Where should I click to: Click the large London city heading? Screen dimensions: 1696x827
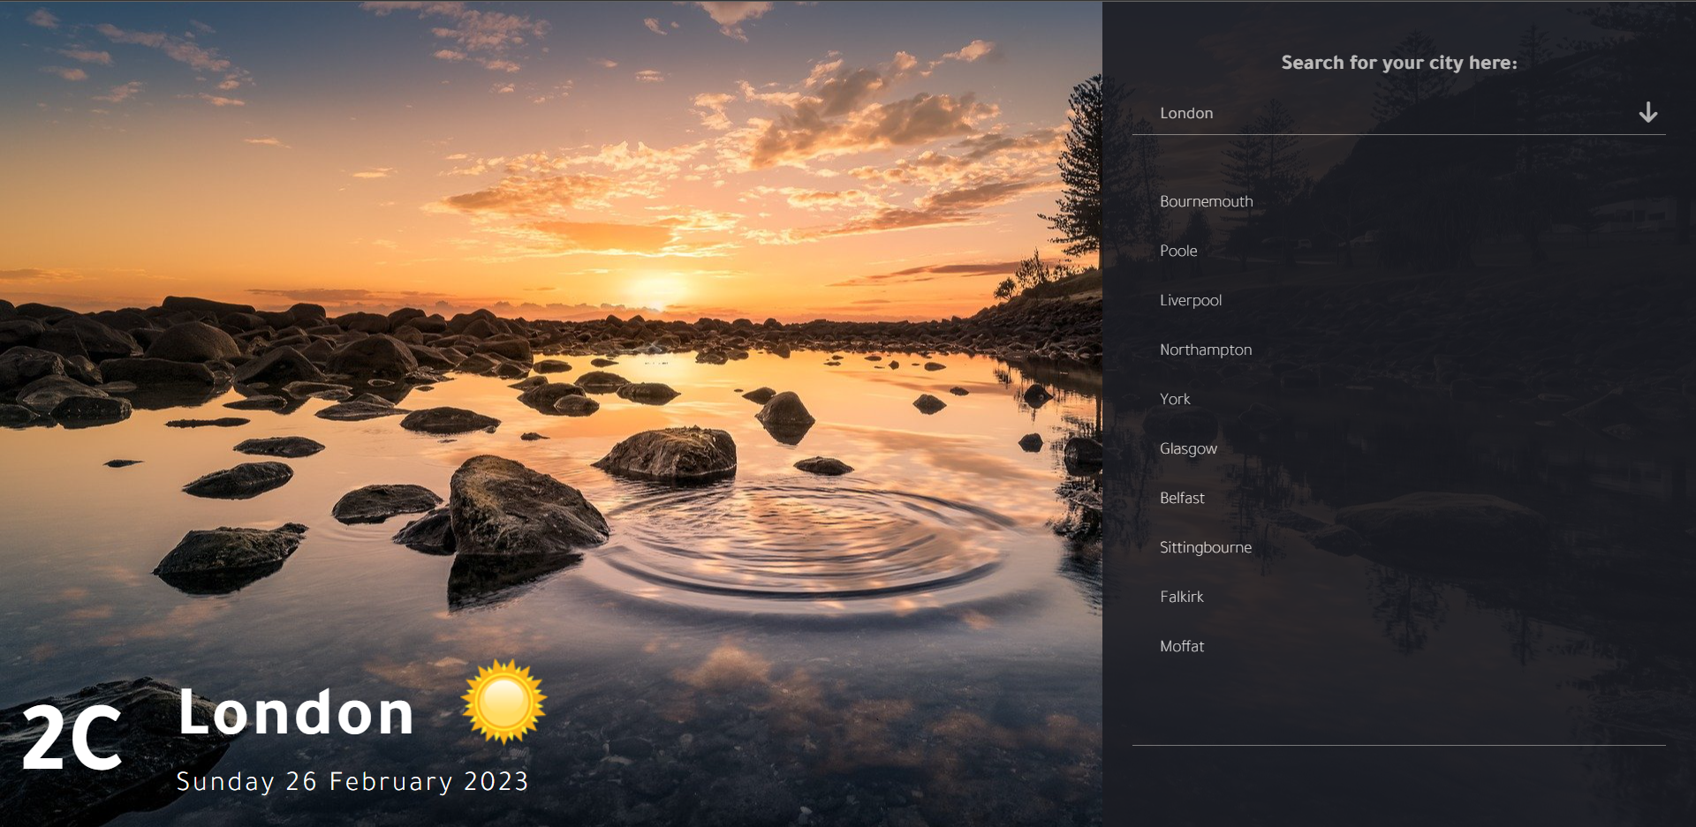(296, 712)
